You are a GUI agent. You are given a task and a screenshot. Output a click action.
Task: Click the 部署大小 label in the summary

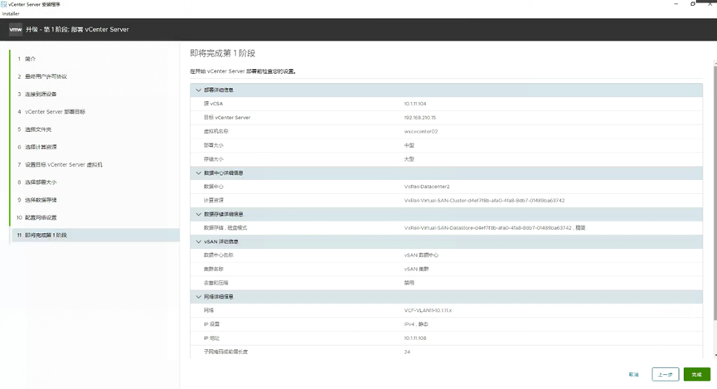click(x=214, y=145)
